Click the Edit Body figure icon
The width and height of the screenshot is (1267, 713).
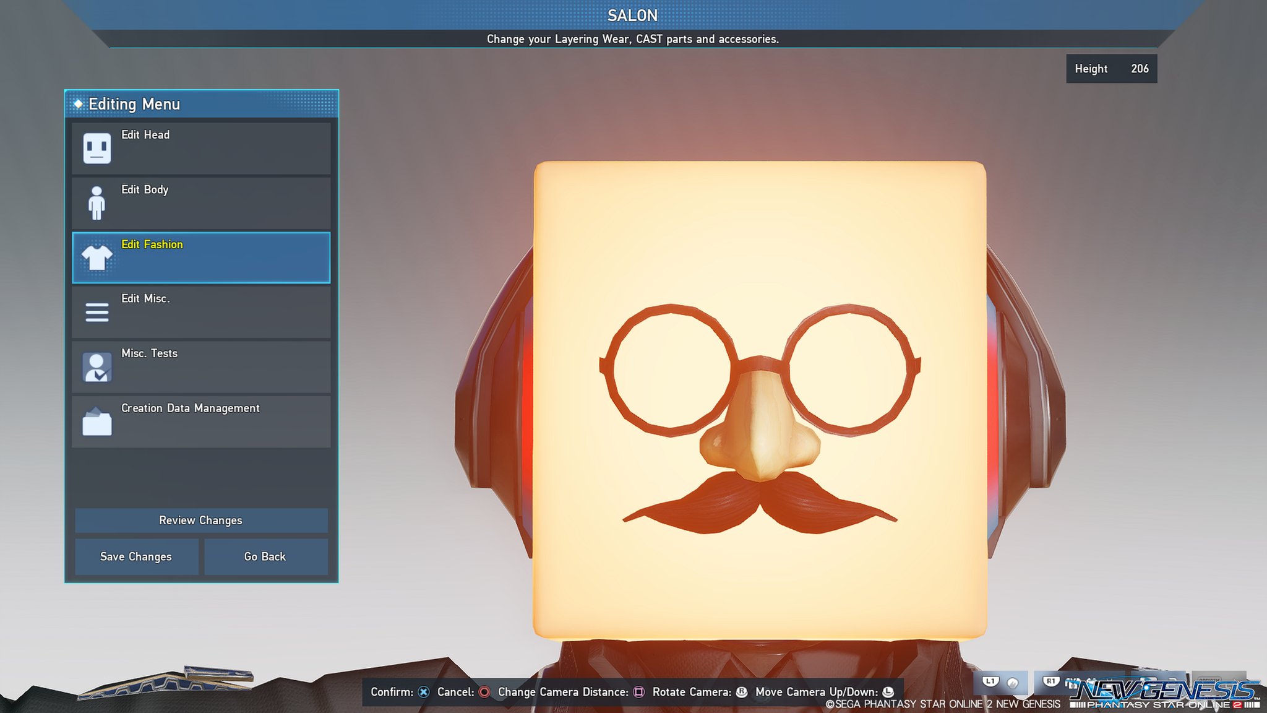97,203
